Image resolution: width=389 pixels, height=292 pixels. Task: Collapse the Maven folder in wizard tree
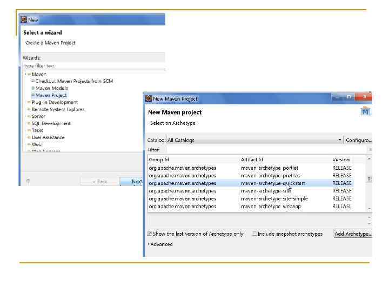click(25, 74)
